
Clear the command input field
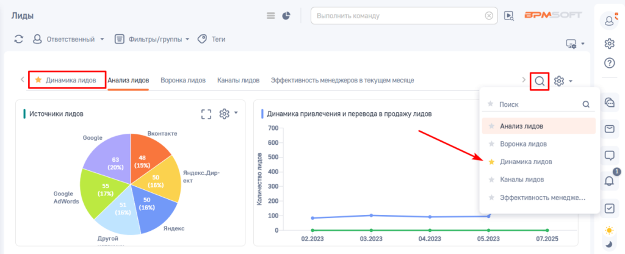(x=489, y=15)
